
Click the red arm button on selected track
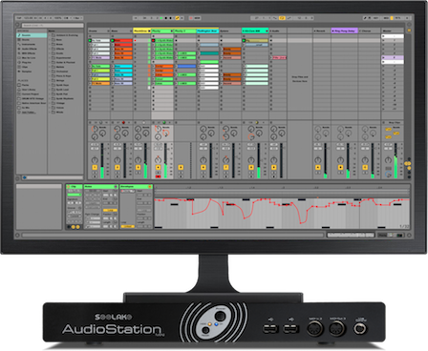tap(158, 176)
